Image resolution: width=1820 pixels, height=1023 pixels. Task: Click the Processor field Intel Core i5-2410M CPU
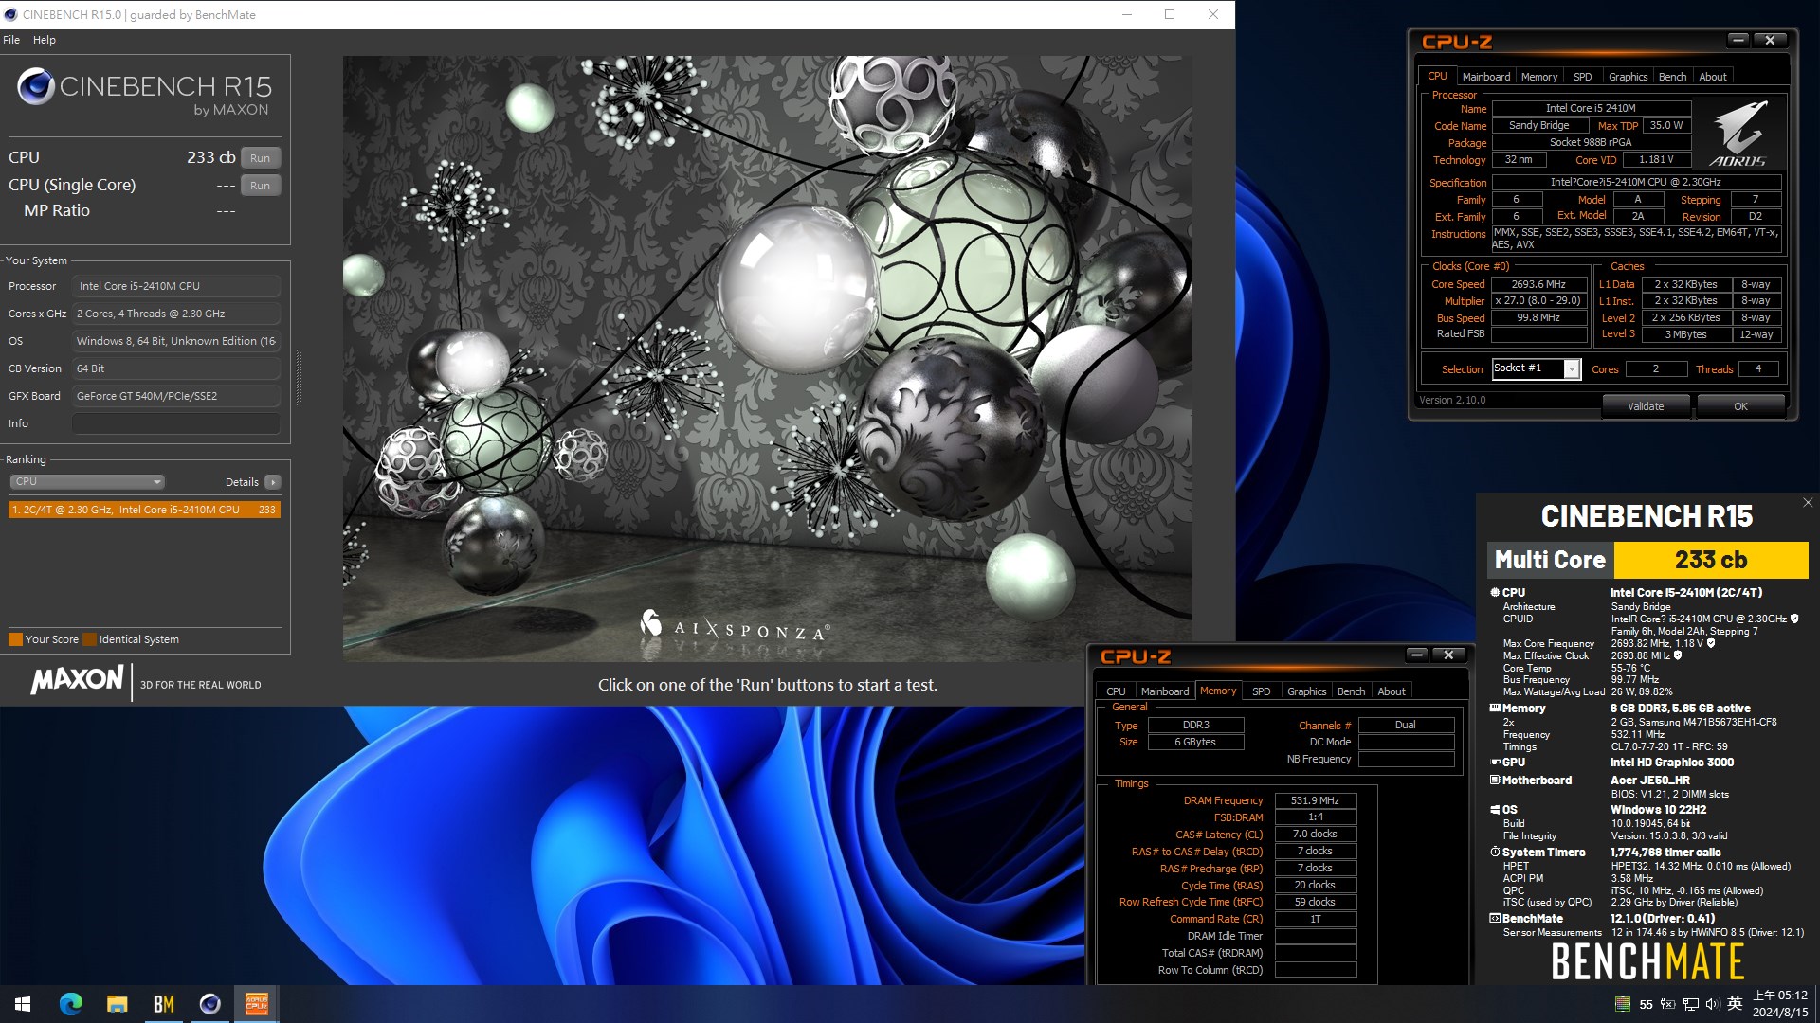pyautogui.click(x=176, y=286)
